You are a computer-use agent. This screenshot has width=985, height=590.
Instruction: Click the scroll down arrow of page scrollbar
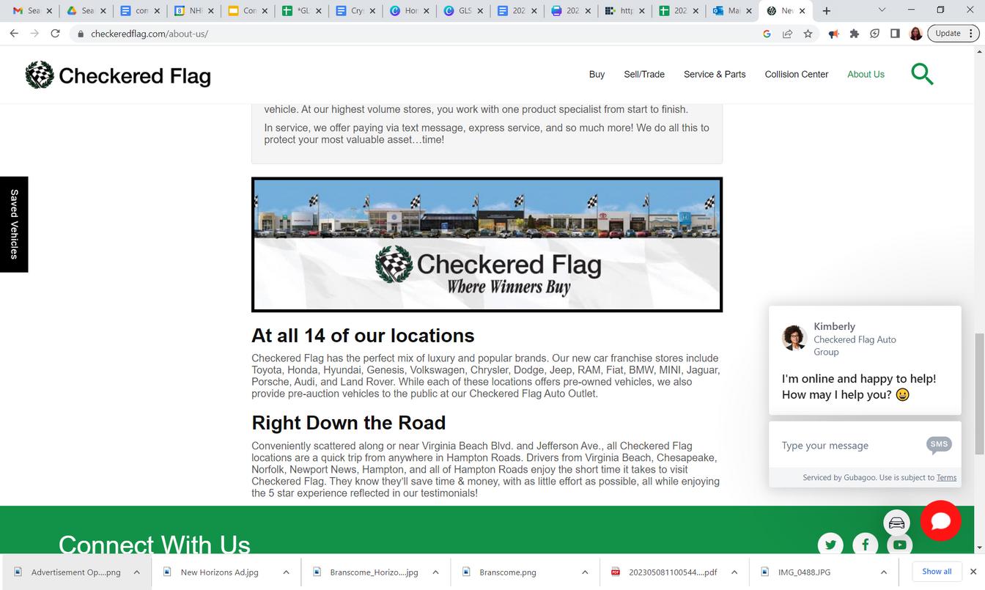(979, 547)
